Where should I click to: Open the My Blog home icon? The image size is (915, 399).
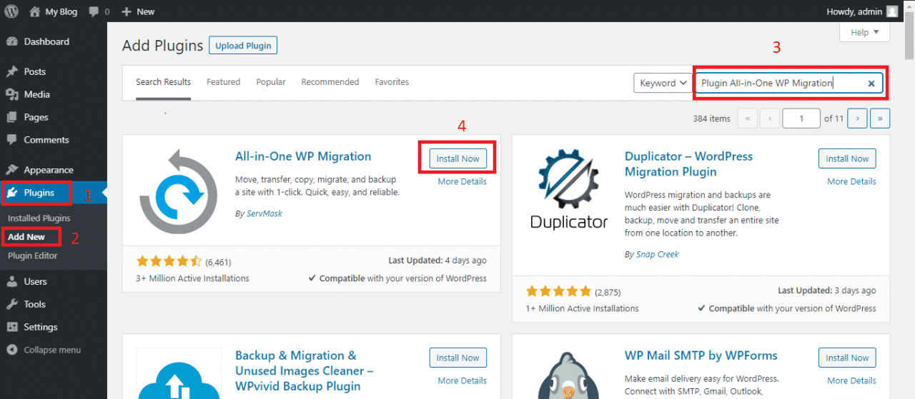point(35,11)
